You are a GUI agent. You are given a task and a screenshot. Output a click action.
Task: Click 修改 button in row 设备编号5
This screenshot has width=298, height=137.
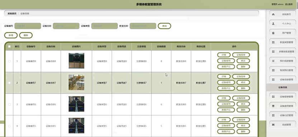coord(243,126)
